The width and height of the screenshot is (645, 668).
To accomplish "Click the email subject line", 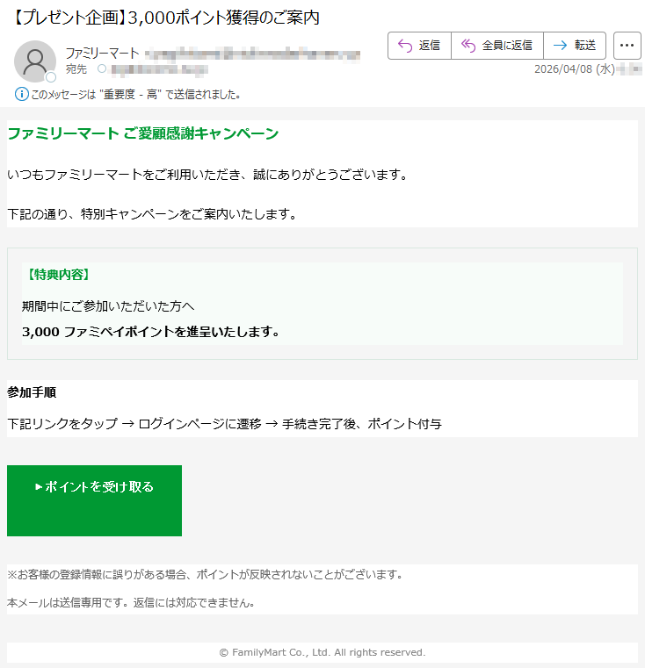I will click(166, 18).
